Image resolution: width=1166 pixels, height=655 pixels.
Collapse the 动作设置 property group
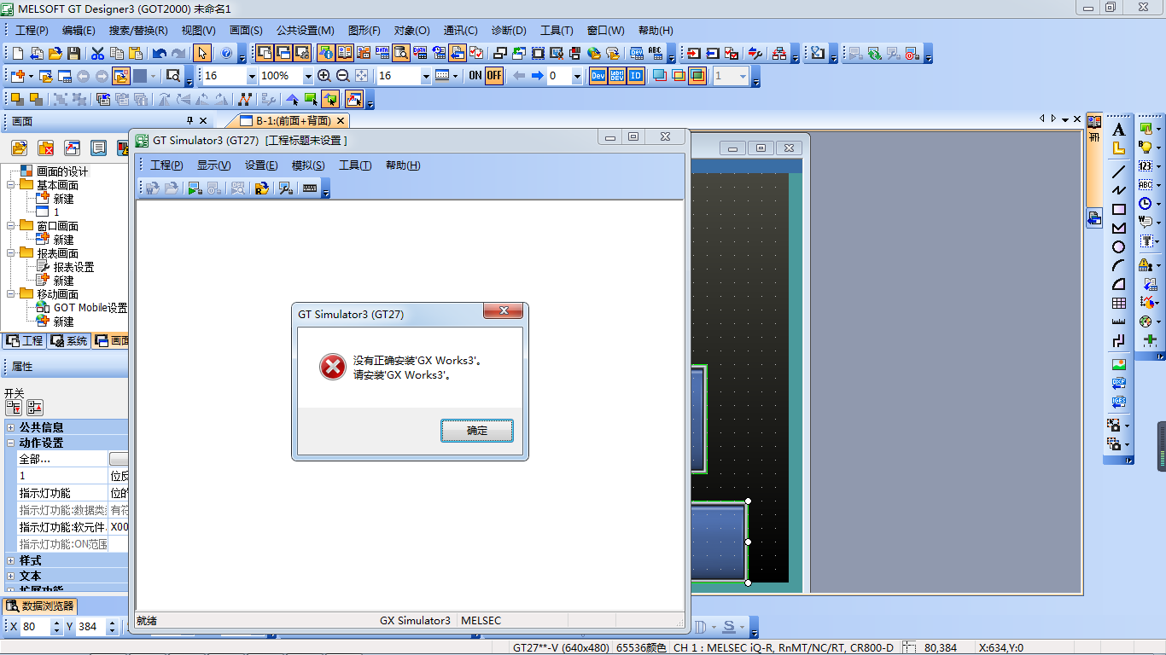[x=11, y=443]
